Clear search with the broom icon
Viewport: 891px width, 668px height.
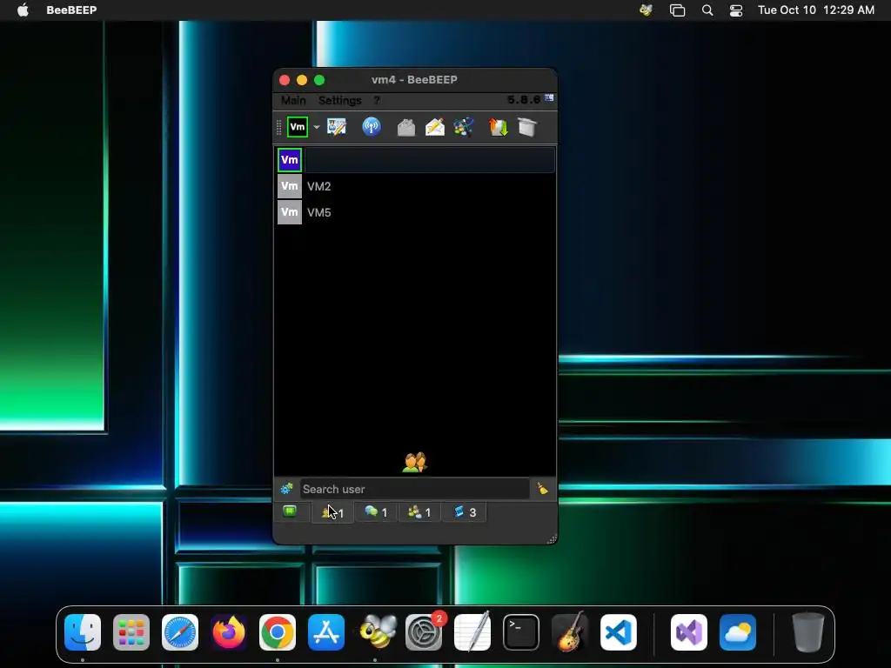(x=543, y=489)
